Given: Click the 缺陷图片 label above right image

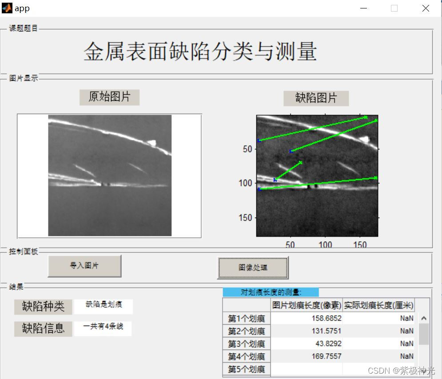Looking at the screenshot, I should (x=316, y=98).
